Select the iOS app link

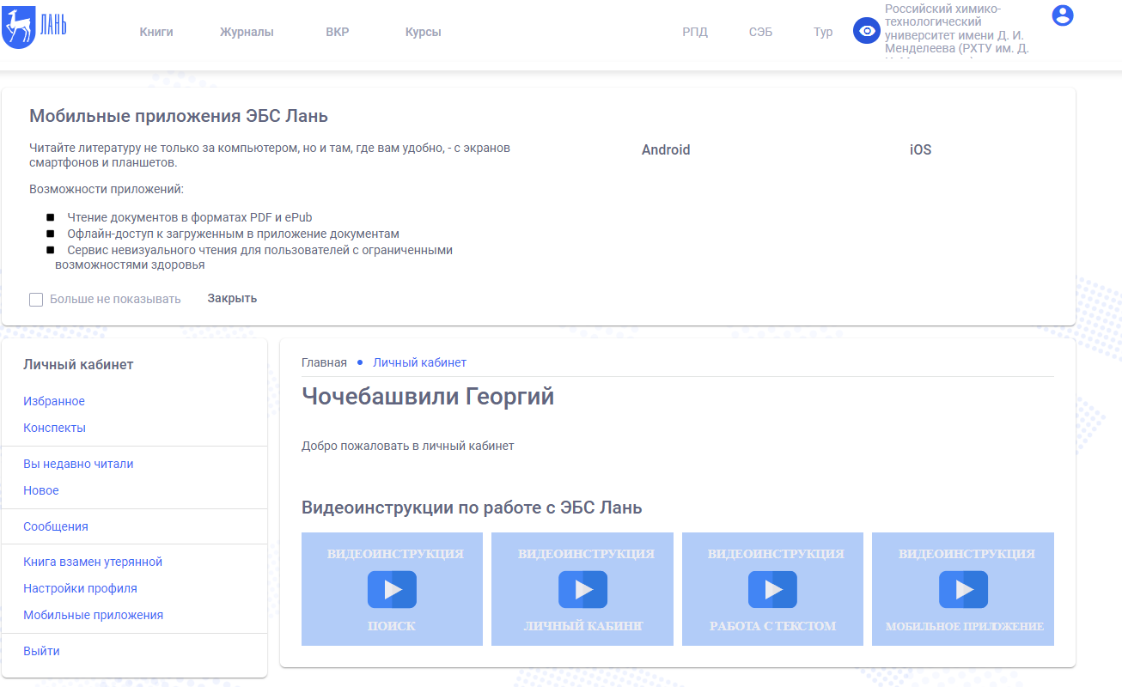(x=920, y=149)
